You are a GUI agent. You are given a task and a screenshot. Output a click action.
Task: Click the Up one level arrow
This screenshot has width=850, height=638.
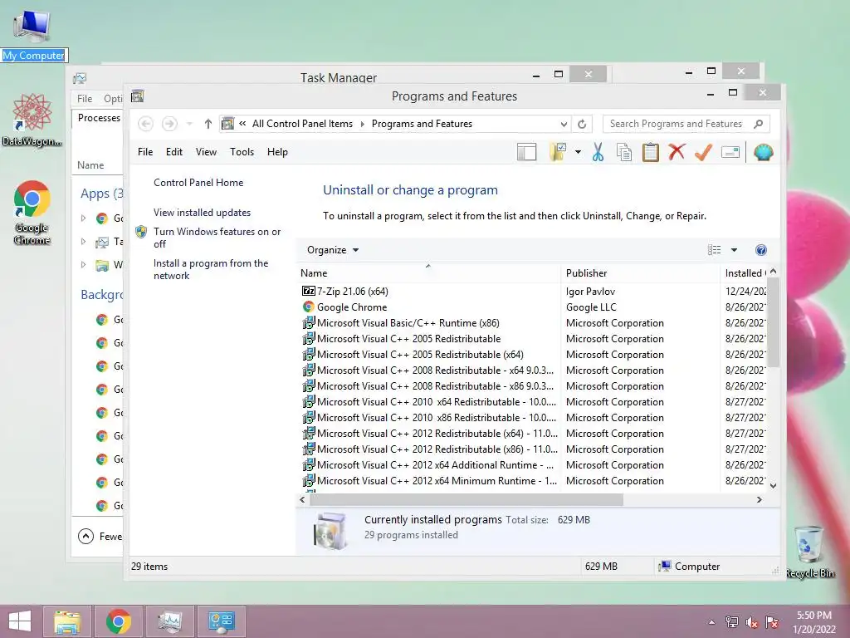click(208, 125)
